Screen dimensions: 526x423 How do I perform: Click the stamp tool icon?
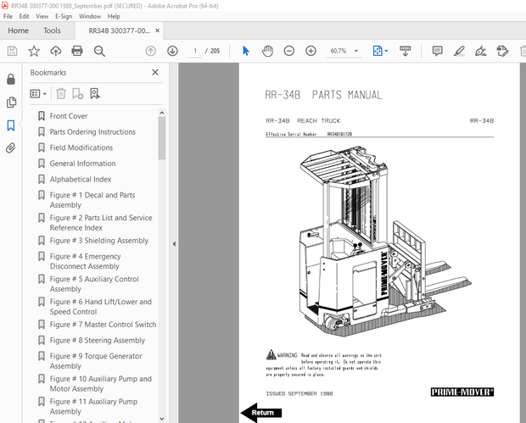(x=502, y=51)
